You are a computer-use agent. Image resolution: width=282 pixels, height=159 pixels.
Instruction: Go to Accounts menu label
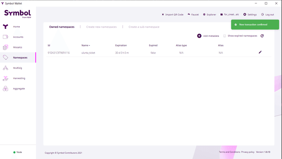[18, 37]
